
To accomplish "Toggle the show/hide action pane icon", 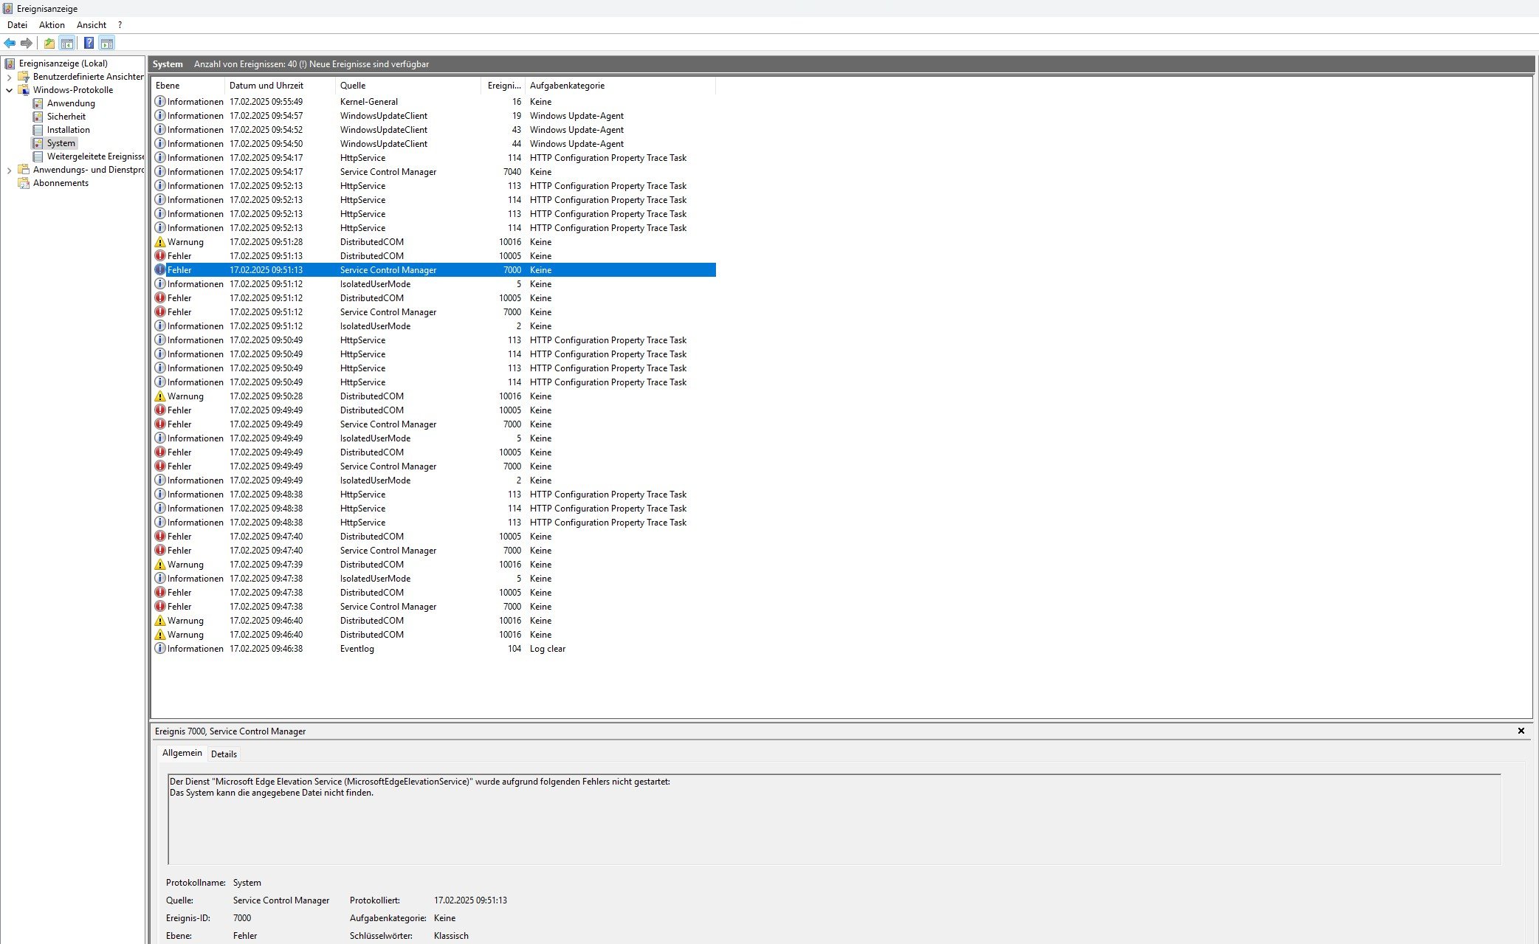I will (x=107, y=44).
